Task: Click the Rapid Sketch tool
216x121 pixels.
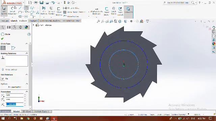Action: [x=120, y=11]
